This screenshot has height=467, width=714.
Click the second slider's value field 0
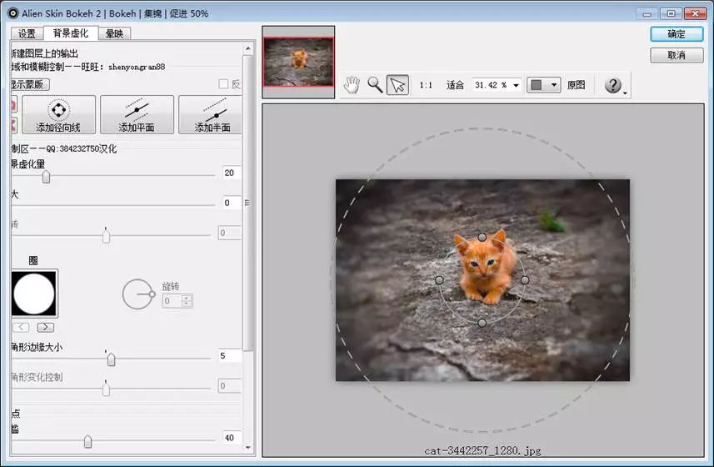232,203
